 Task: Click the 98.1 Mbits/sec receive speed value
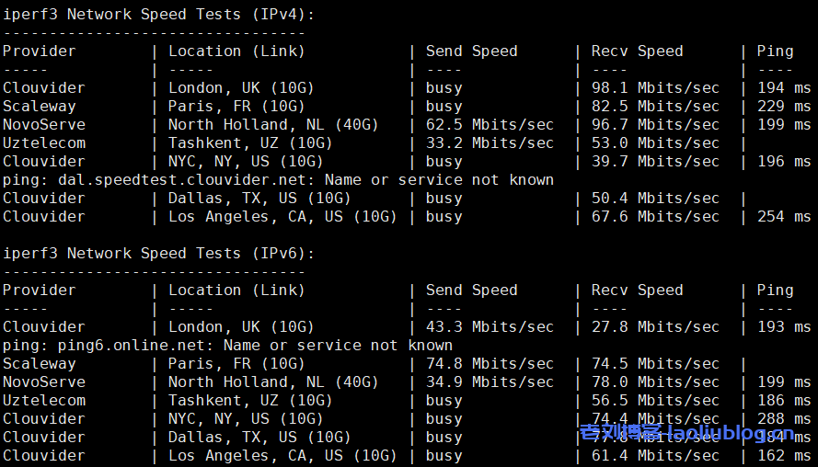(x=655, y=87)
